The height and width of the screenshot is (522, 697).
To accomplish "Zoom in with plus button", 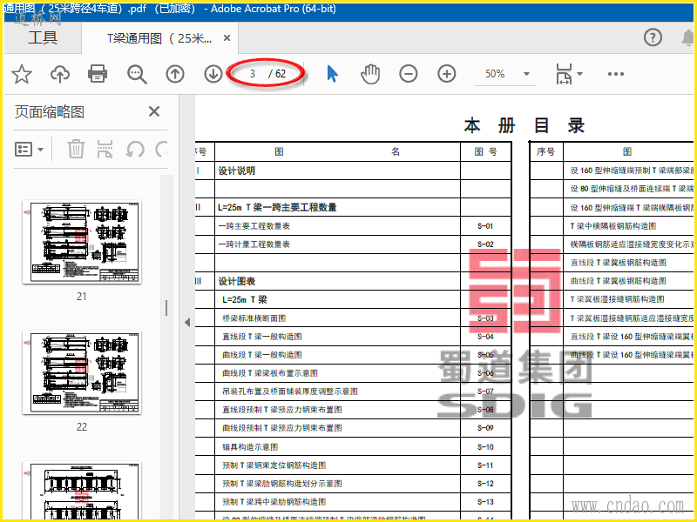I will point(447,74).
